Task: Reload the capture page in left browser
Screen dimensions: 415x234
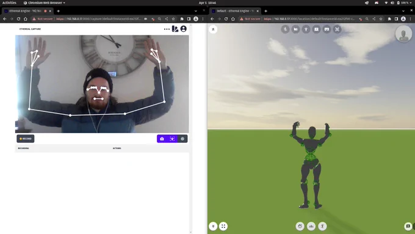Action: coord(18,19)
